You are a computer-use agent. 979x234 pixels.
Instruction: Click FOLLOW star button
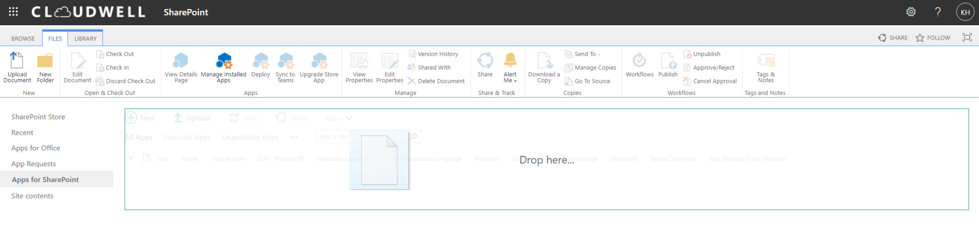[x=933, y=38]
